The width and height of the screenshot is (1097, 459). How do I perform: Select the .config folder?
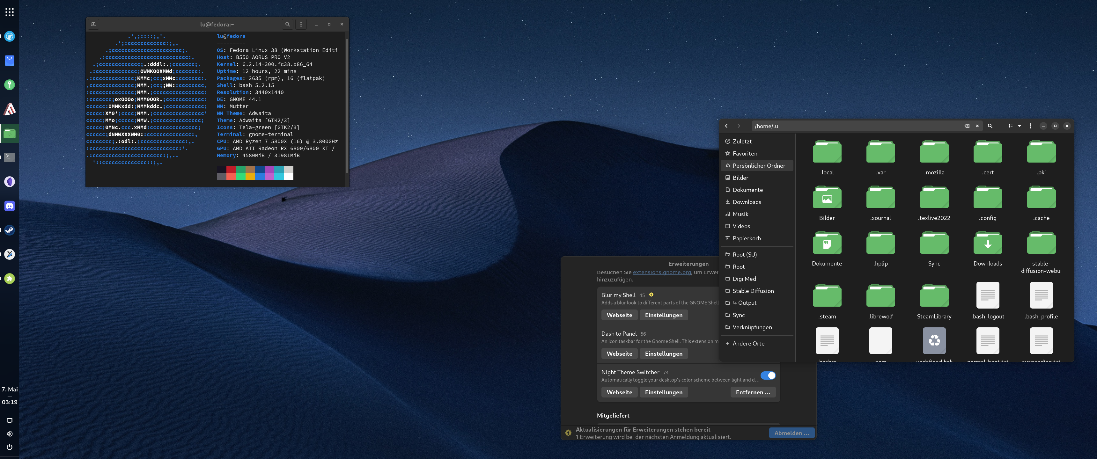[x=988, y=203]
